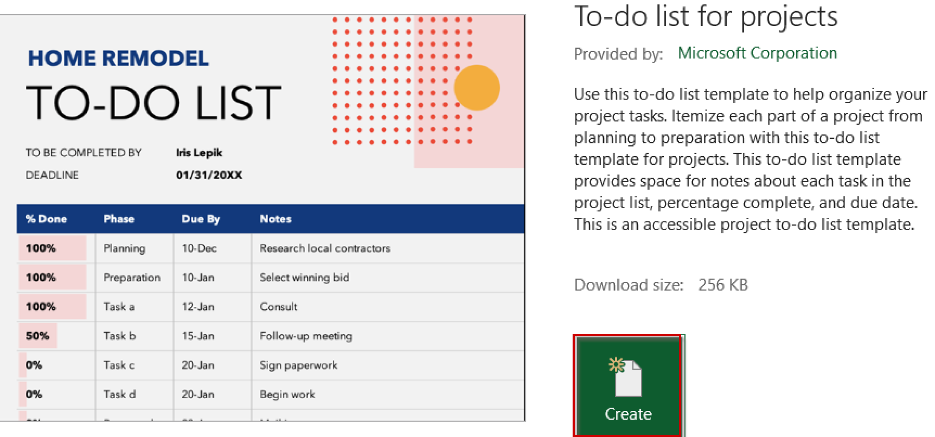
Task: Click the "Research local contractors" note text
Action: point(325,248)
